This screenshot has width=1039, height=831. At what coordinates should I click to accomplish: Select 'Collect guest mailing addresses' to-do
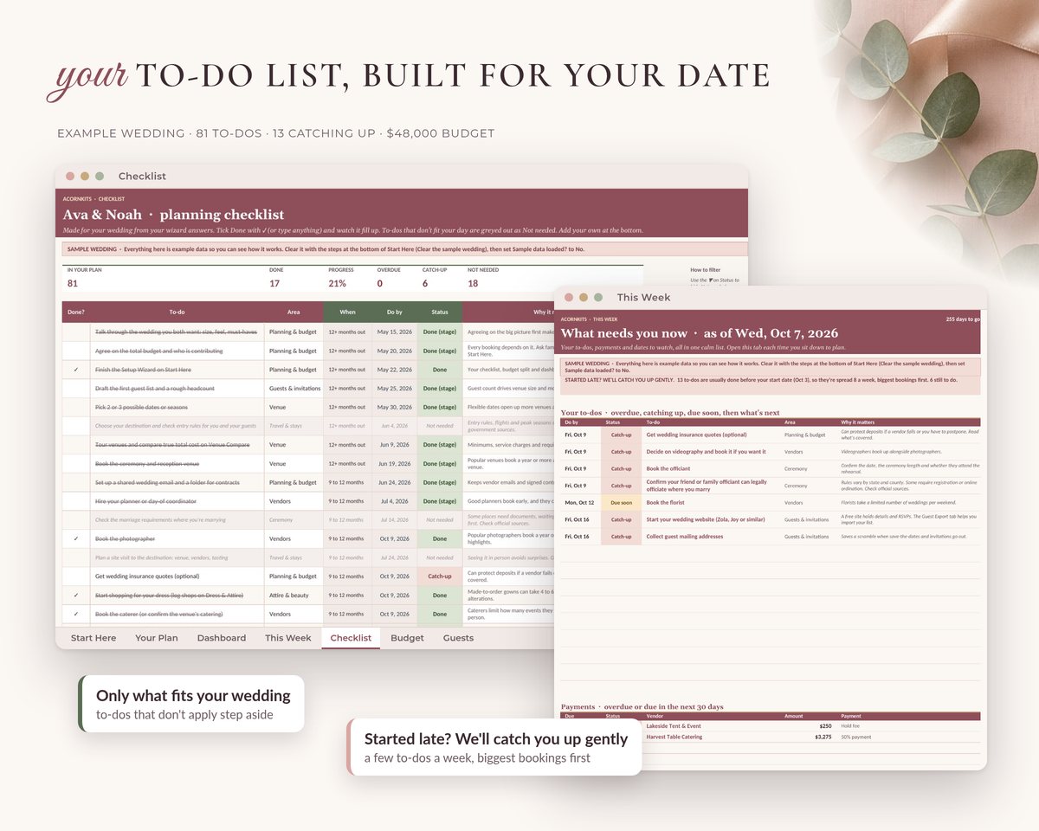click(x=685, y=537)
